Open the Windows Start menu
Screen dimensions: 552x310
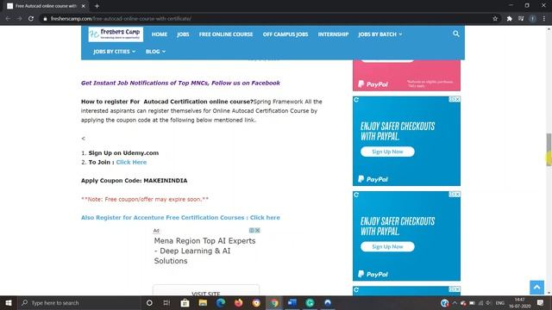[9, 302]
